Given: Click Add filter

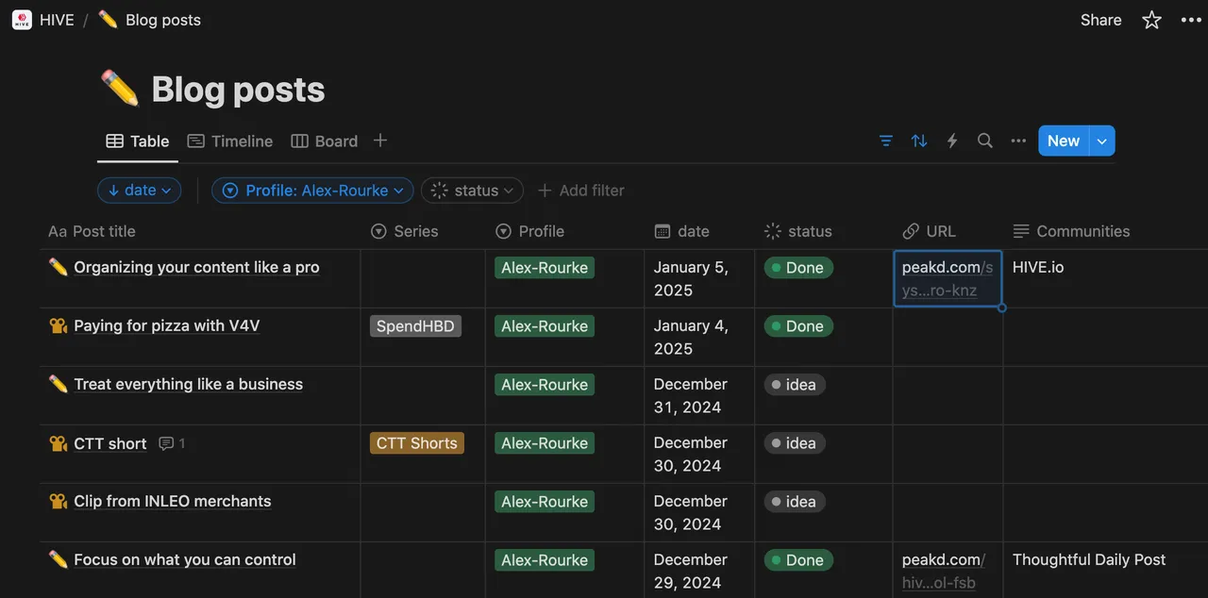Looking at the screenshot, I should pyautogui.click(x=580, y=191).
